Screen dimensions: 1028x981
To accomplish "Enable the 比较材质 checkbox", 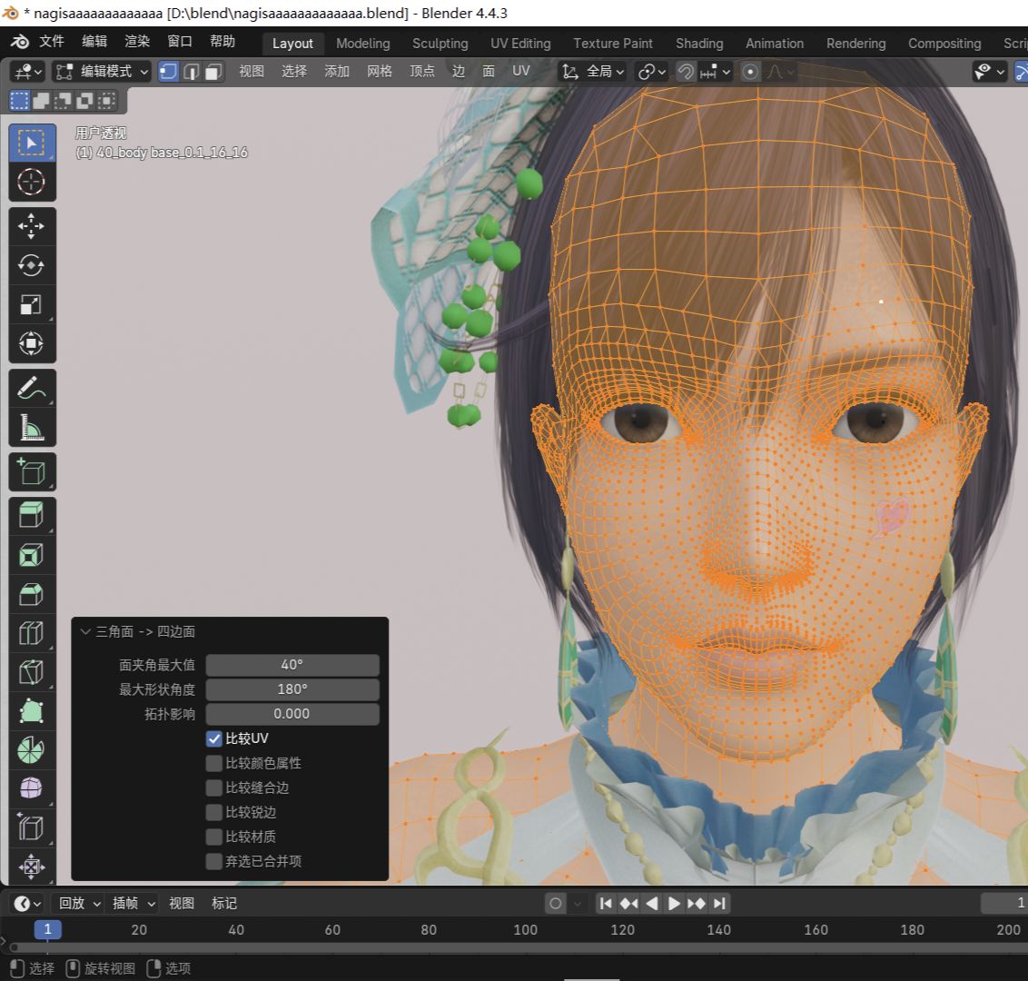I will (214, 837).
